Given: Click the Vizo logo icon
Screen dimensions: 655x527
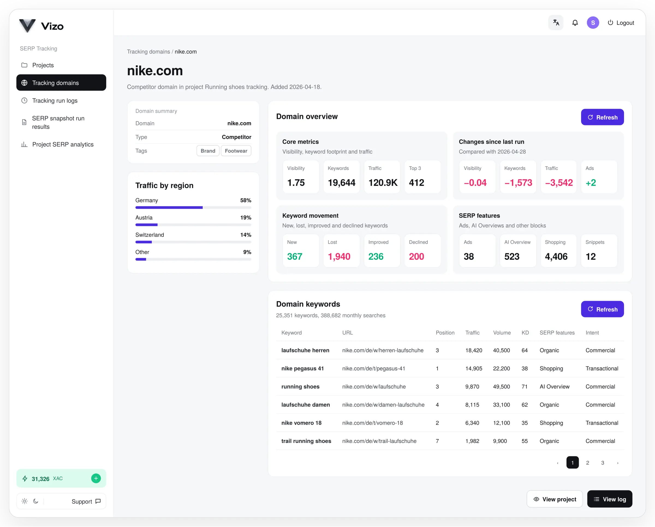Looking at the screenshot, I should 27,26.
